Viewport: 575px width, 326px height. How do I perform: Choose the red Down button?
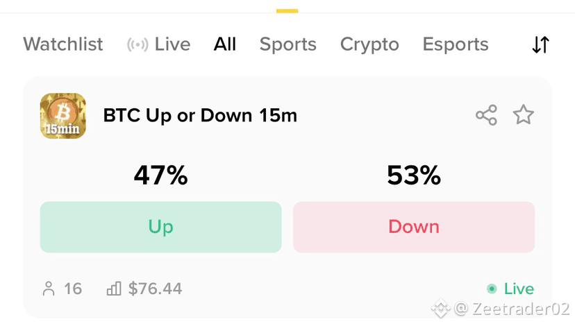coord(414,227)
